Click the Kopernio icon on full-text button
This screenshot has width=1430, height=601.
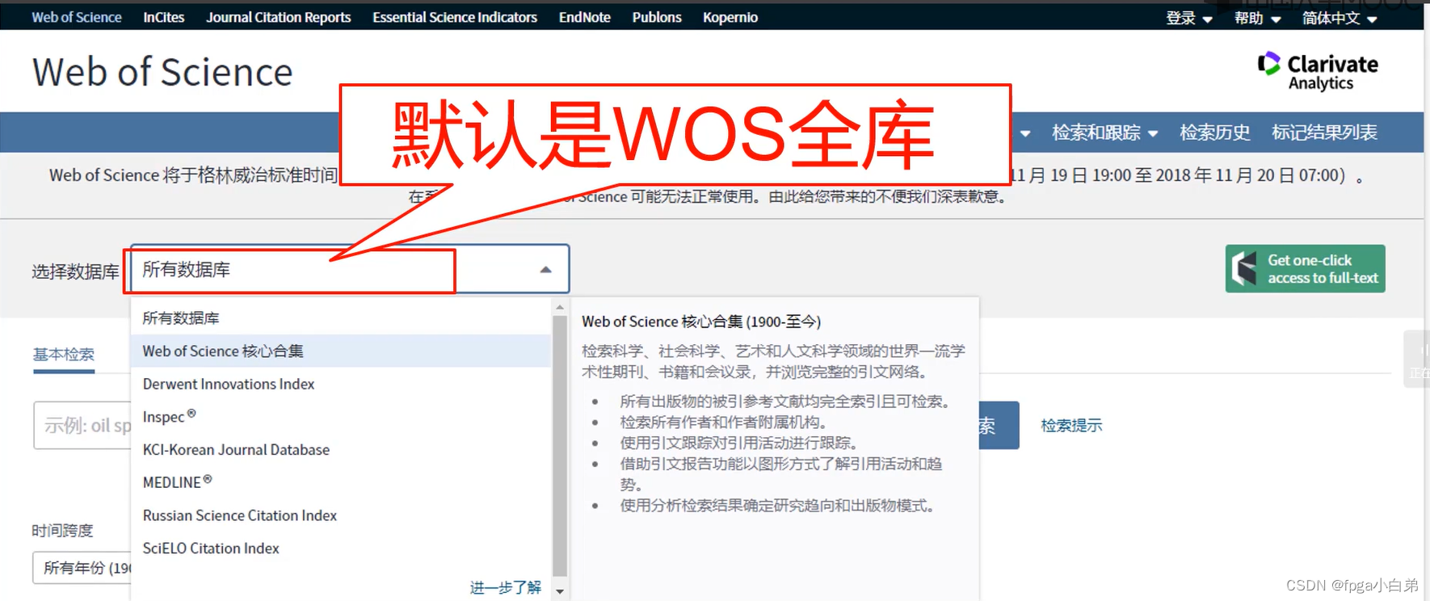(x=1244, y=269)
